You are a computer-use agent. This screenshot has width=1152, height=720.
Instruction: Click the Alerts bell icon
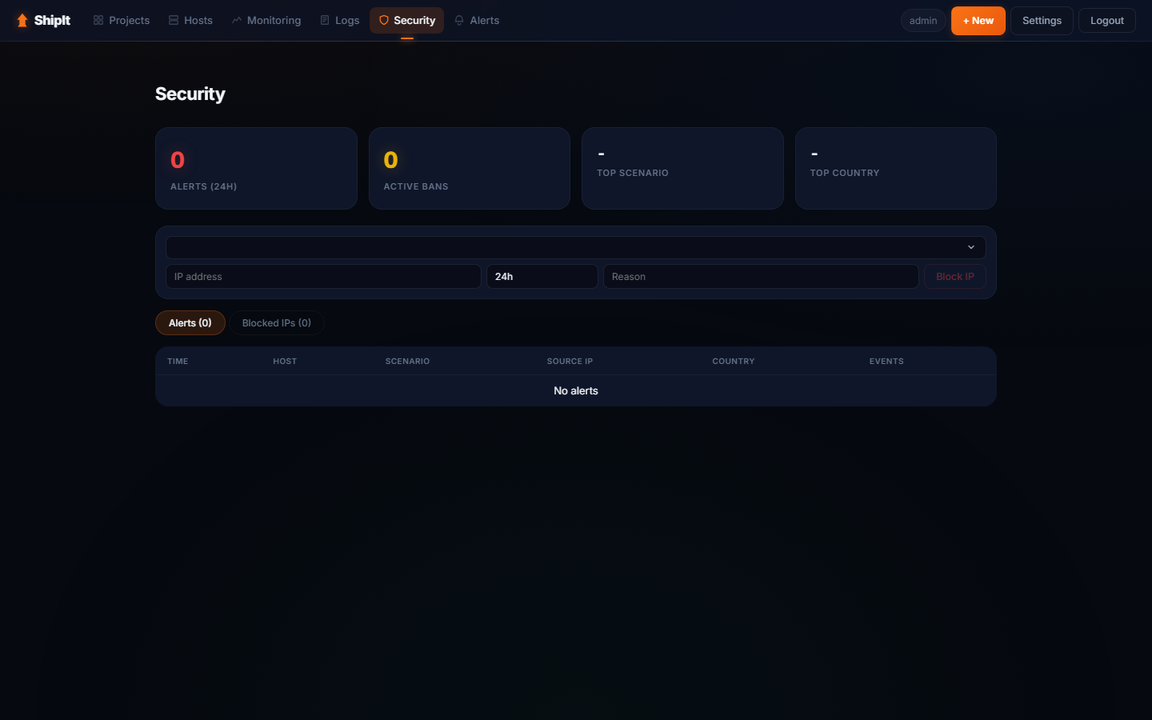459,21
